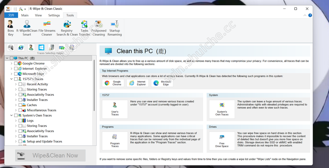Click the Wipe&Clean Now button
The width and height of the screenshot is (329, 168).
(50, 156)
